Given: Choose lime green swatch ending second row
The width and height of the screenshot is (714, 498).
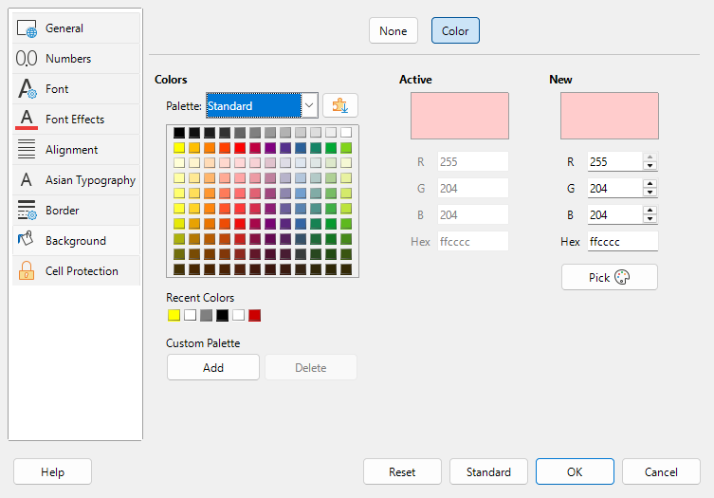Looking at the screenshot, I should click(x=346, y=148).
